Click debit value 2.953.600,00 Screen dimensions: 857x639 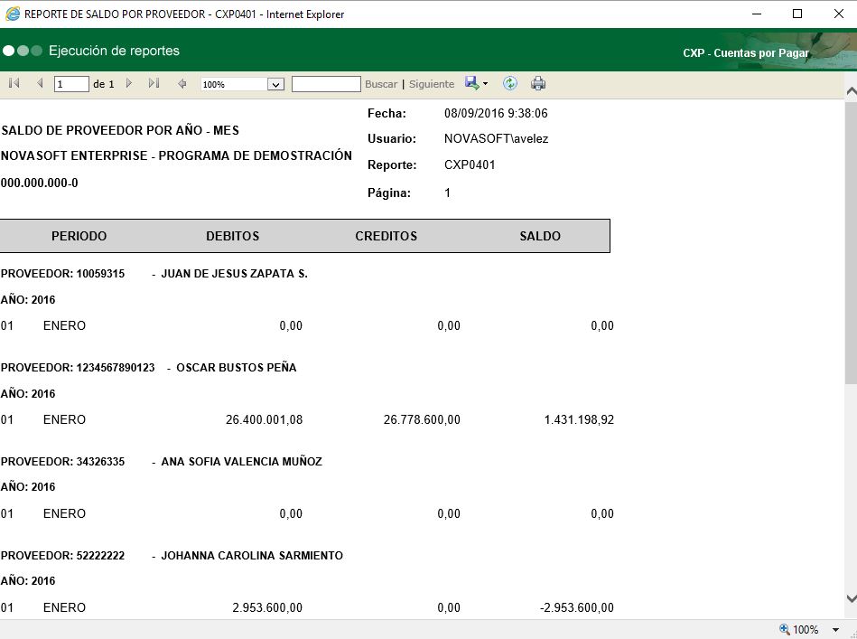click(267, 607)
